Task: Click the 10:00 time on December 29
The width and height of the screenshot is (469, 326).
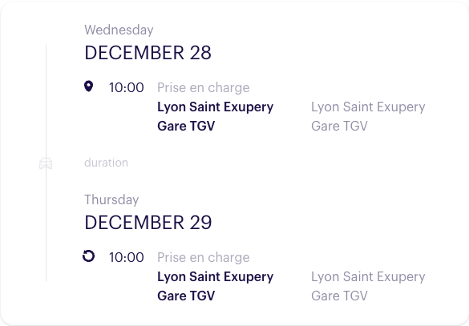Action: tap(126, 257)
